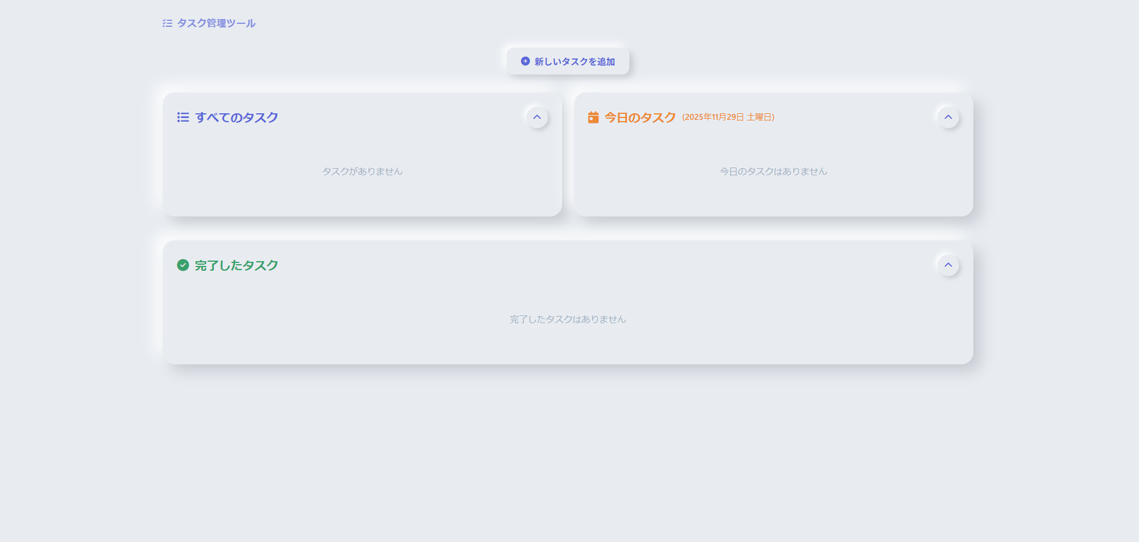The image size is (1139, 542).
Task: Click the 今日のタスクはありません empty message
Action: [x=774, y=172]
